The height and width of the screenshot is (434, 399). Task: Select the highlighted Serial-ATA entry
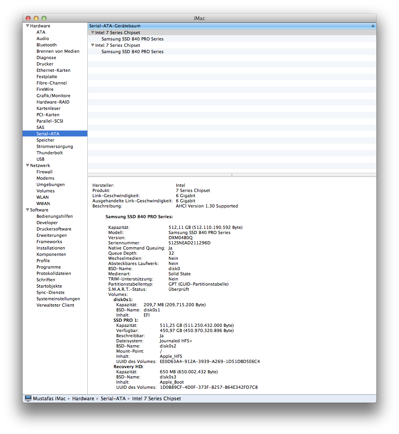55,134
